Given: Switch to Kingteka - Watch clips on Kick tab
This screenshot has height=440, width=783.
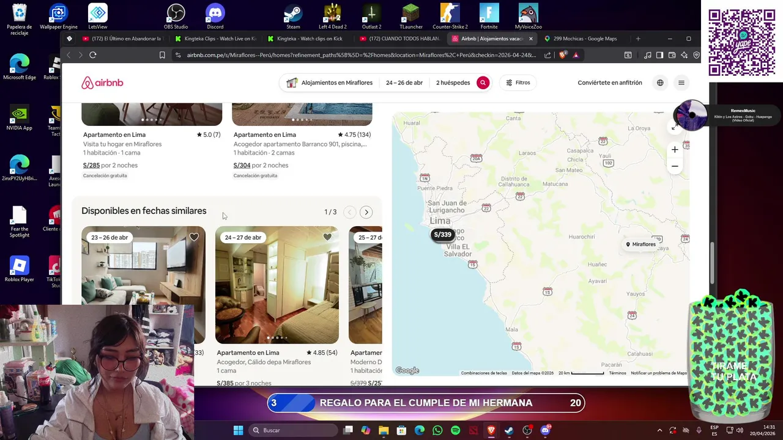Looking at the screenshot, I should tap(309, 38).
